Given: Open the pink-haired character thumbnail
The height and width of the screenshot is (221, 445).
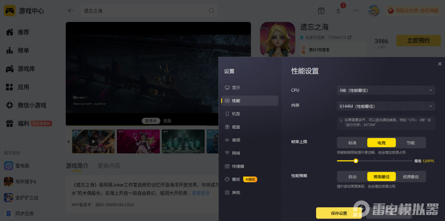Looking at the screenshot, I should click(138, 141).
